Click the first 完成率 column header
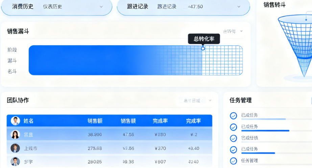312x168 pixels. point(160,121)
